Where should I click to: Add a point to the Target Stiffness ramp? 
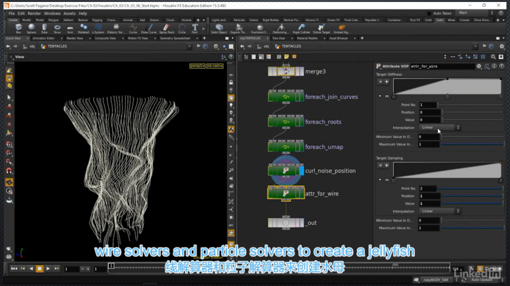point(386,82)
